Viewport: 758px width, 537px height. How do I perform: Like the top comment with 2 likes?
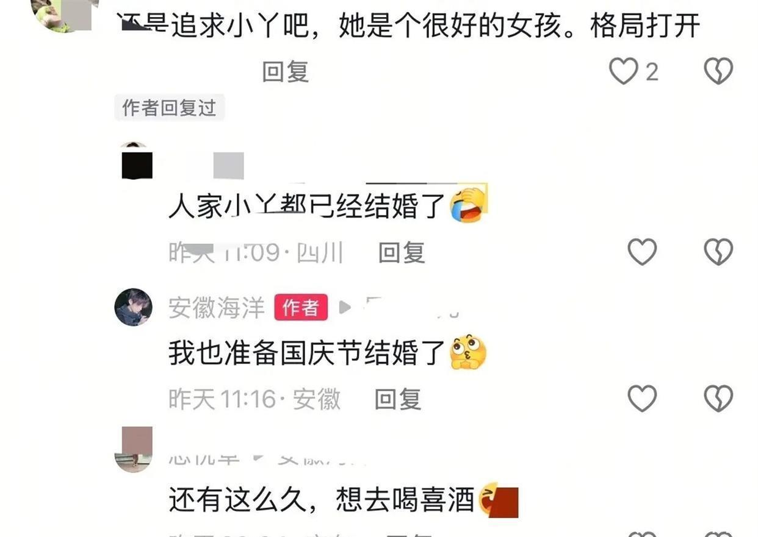pos(623,71)
